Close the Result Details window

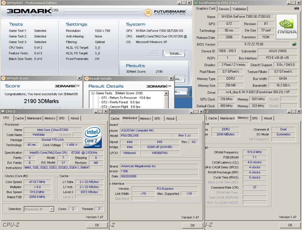(x=171, y=78)
